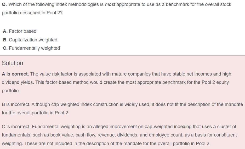Click the "B is incorrect" explanation start
This screenshot has height=149, width=245.
click(15, 104)
